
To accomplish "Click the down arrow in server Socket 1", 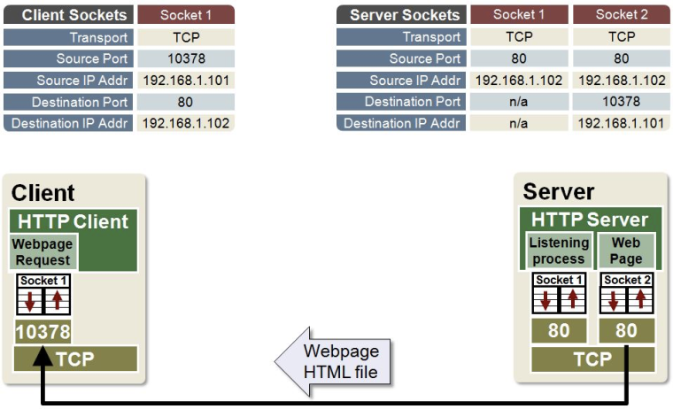I will 545,299.
